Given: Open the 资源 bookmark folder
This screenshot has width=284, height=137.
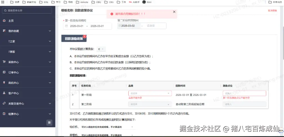Looking at the screenshot, I should (x=15, y=2).
